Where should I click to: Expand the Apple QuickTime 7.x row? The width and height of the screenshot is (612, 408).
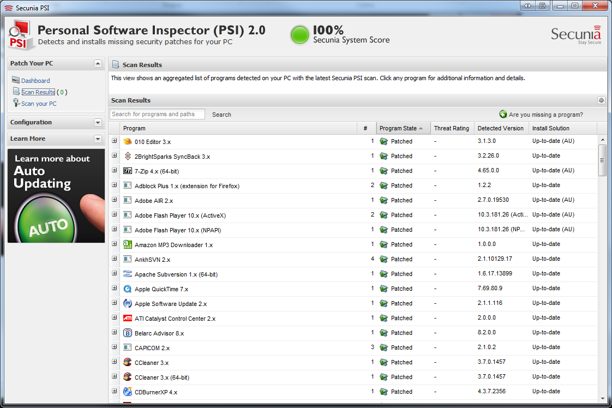click(x=115, y=288)
